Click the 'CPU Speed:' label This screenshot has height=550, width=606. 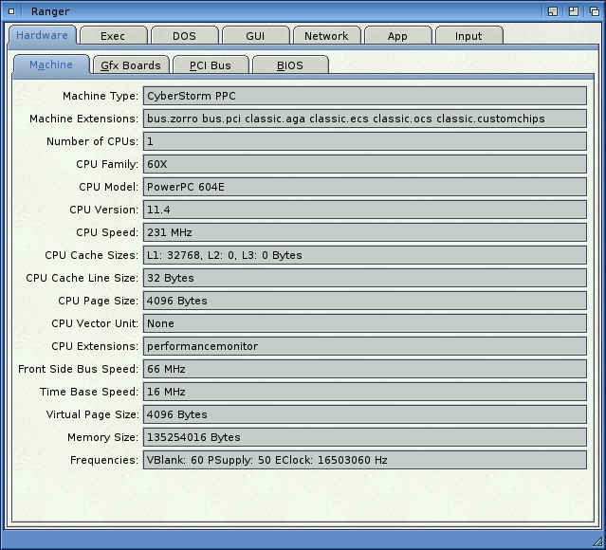tap(107, 232)
